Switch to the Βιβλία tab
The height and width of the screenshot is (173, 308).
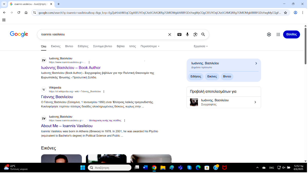pyautogui.click(x=121, y=46)
